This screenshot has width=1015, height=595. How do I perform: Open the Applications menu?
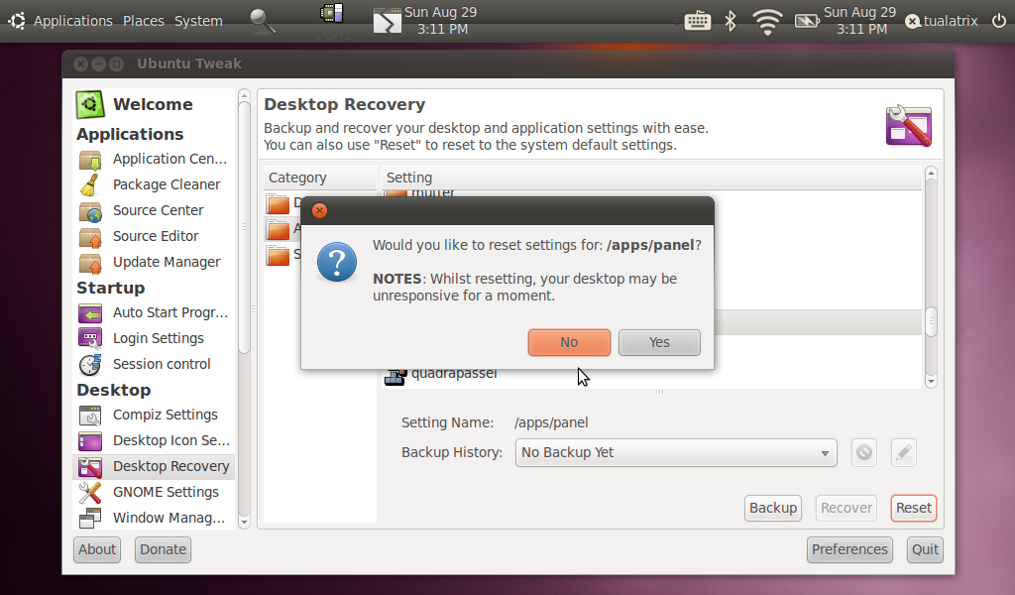(x=73, y=21)
